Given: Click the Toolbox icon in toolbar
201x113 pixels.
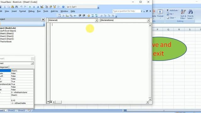Looking at the screenshot, I should tap(58, 7).
